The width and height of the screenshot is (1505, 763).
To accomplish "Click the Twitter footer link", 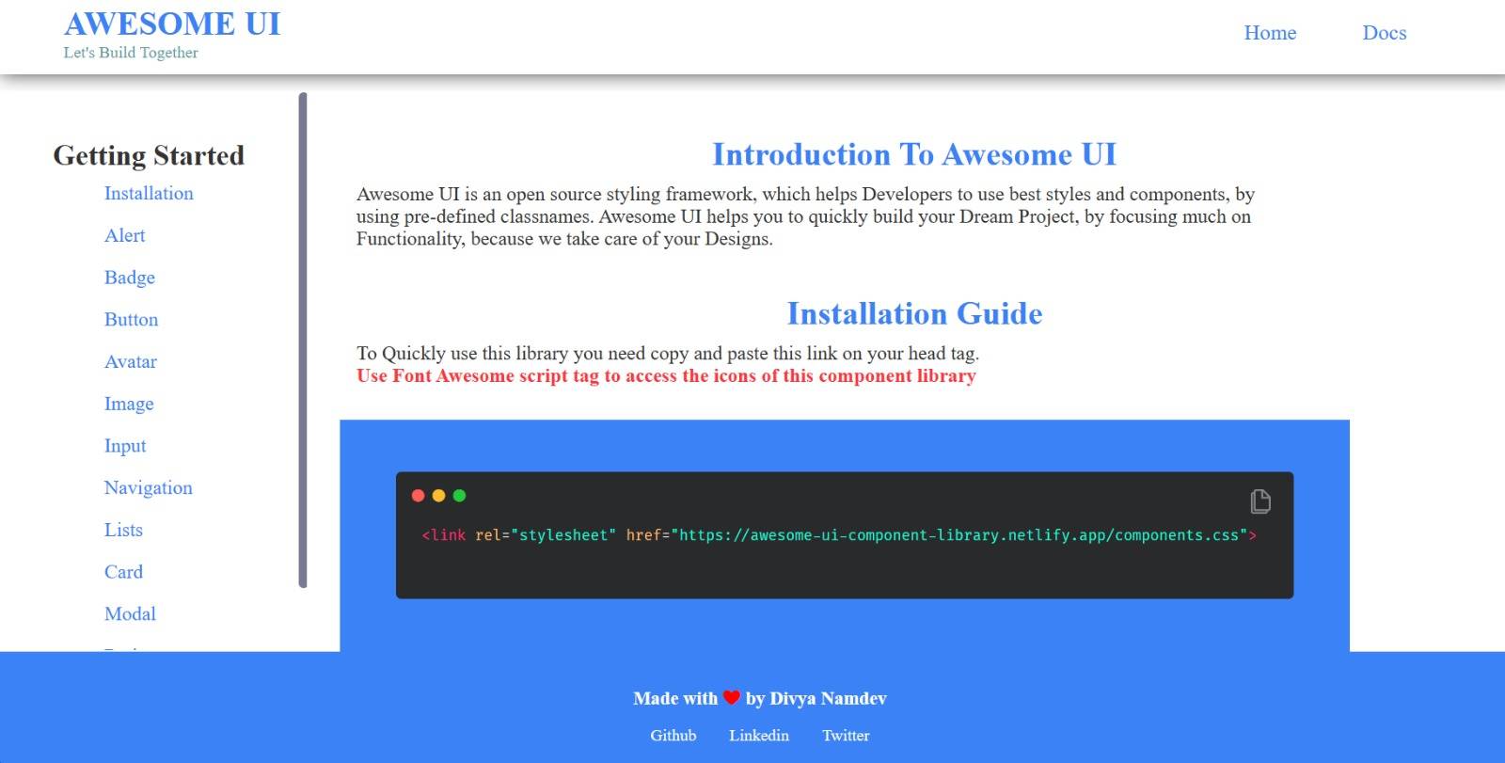I will click(x=846, y=736).
